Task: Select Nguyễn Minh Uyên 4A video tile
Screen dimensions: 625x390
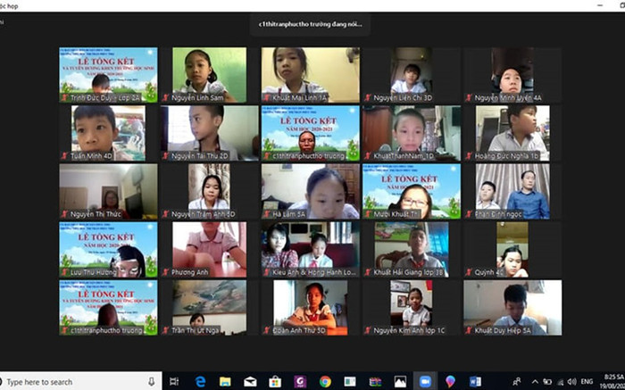Action: (x=512, y=75)
